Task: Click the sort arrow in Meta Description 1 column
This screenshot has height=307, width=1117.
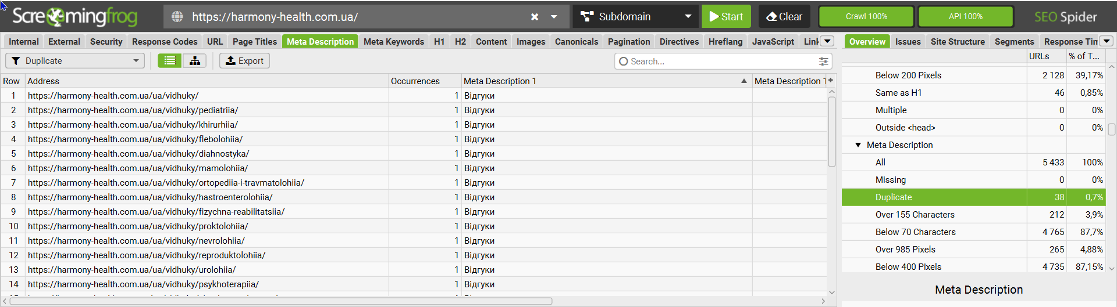Action: coord(744,81)
